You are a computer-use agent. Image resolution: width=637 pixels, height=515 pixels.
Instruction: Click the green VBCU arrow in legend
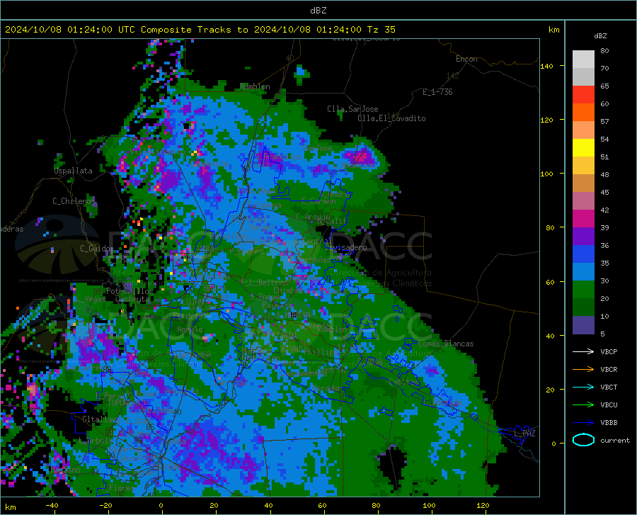pos(583,404)
